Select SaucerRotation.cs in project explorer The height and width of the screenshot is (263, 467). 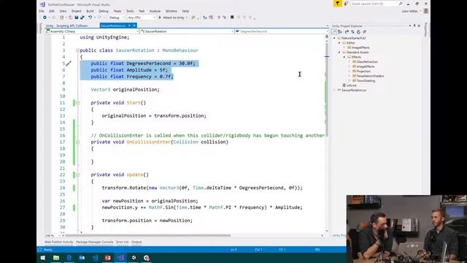click(x=354, y=90)
